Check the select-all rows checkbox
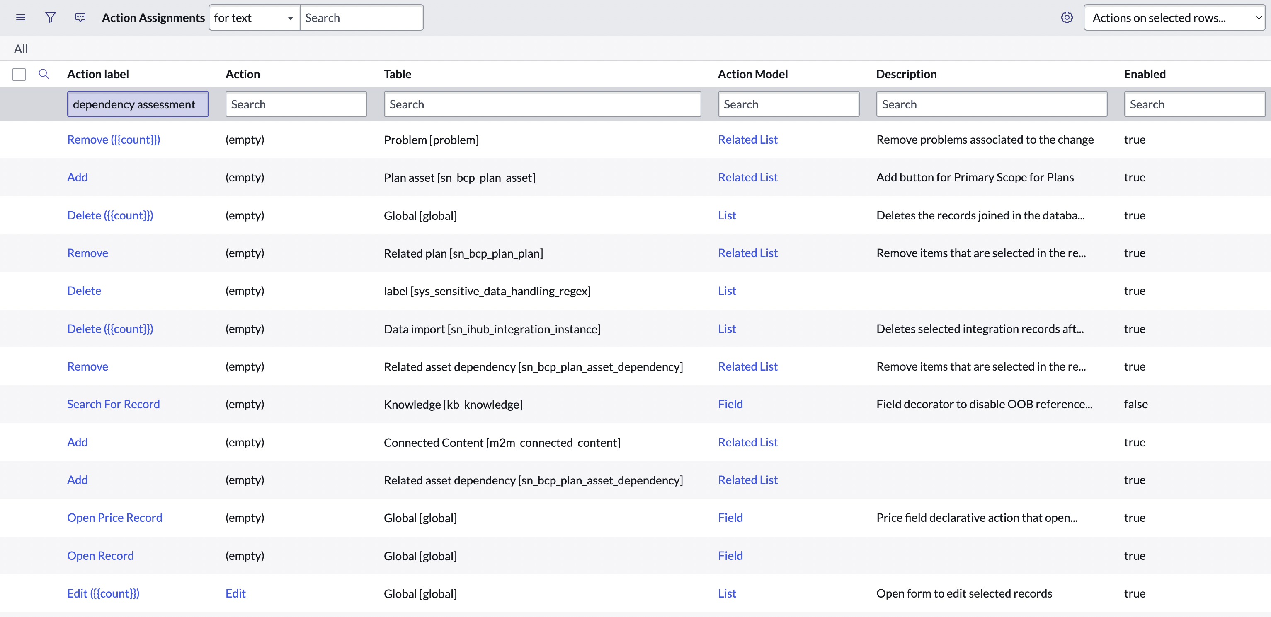 [19, 75]
